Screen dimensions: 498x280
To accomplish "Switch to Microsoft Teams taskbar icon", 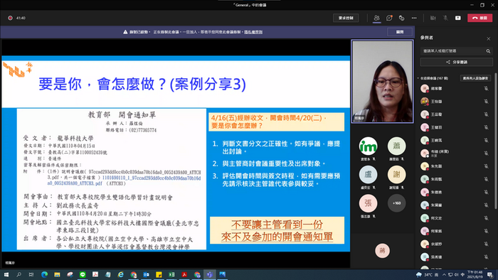I will pyautogui.click(x=210, y=274).
